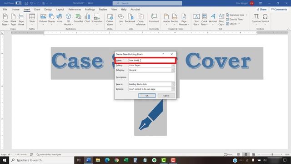Open the Link option
Image resolution: width=291 pixels, height=164 pixels.
point(120,20)
